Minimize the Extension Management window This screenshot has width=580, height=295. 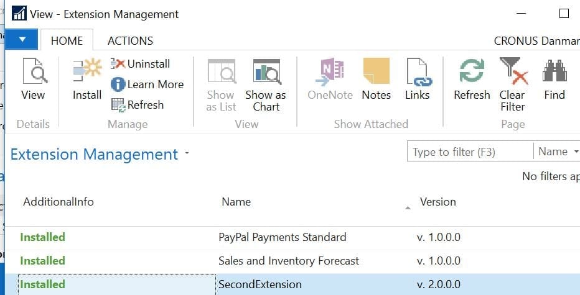click(x=521, y=14)
